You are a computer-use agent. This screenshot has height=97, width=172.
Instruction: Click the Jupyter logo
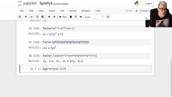pos(27,4)
